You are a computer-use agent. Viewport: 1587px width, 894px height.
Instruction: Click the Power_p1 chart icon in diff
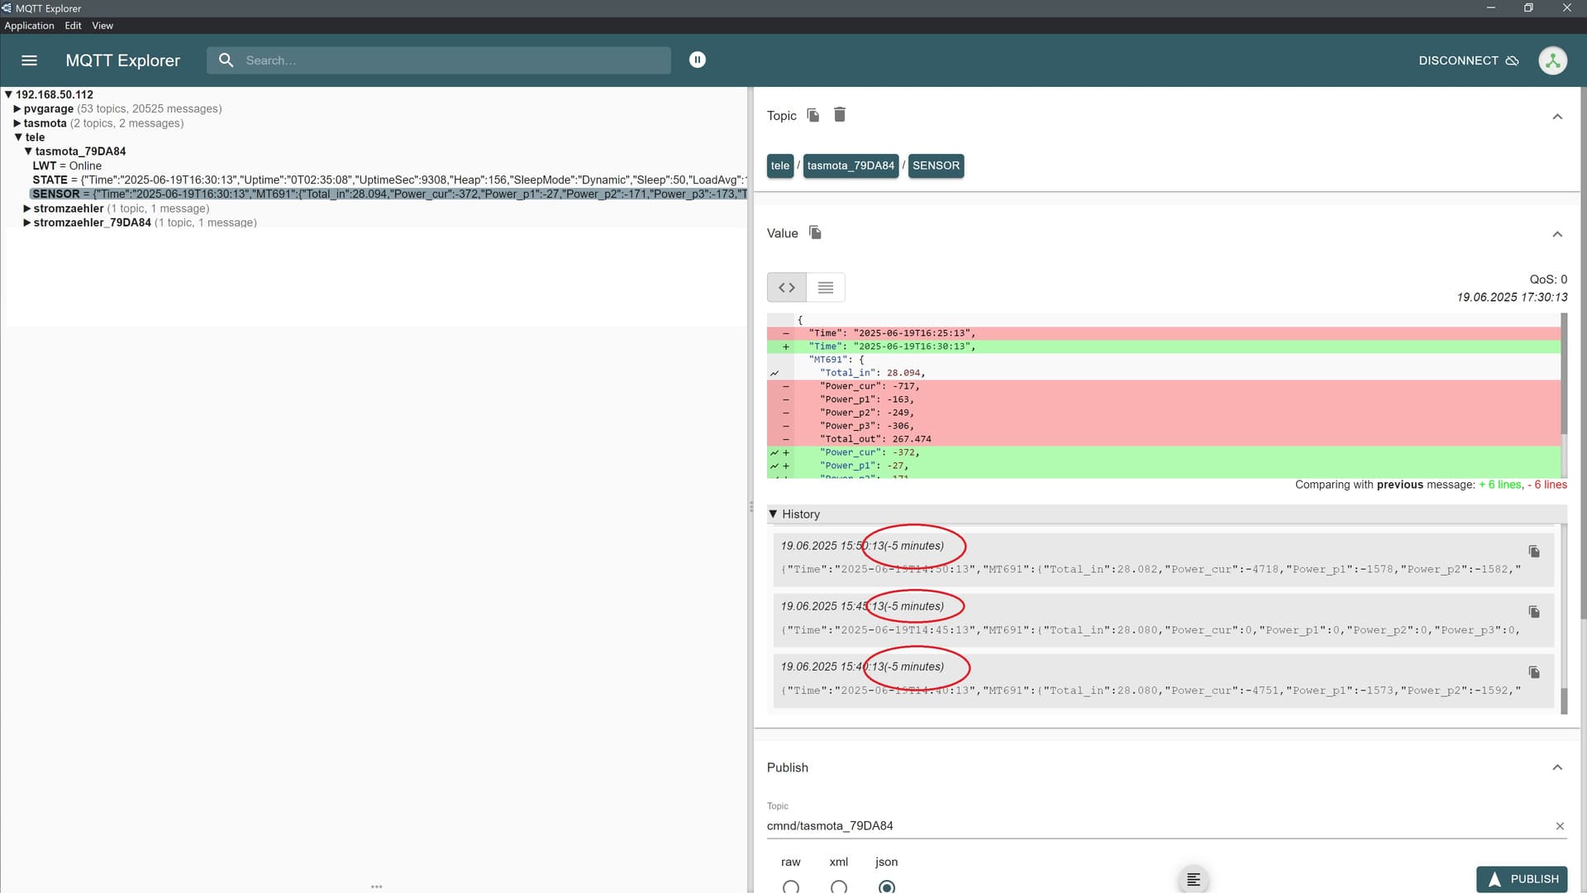click(x=774, y=466)
